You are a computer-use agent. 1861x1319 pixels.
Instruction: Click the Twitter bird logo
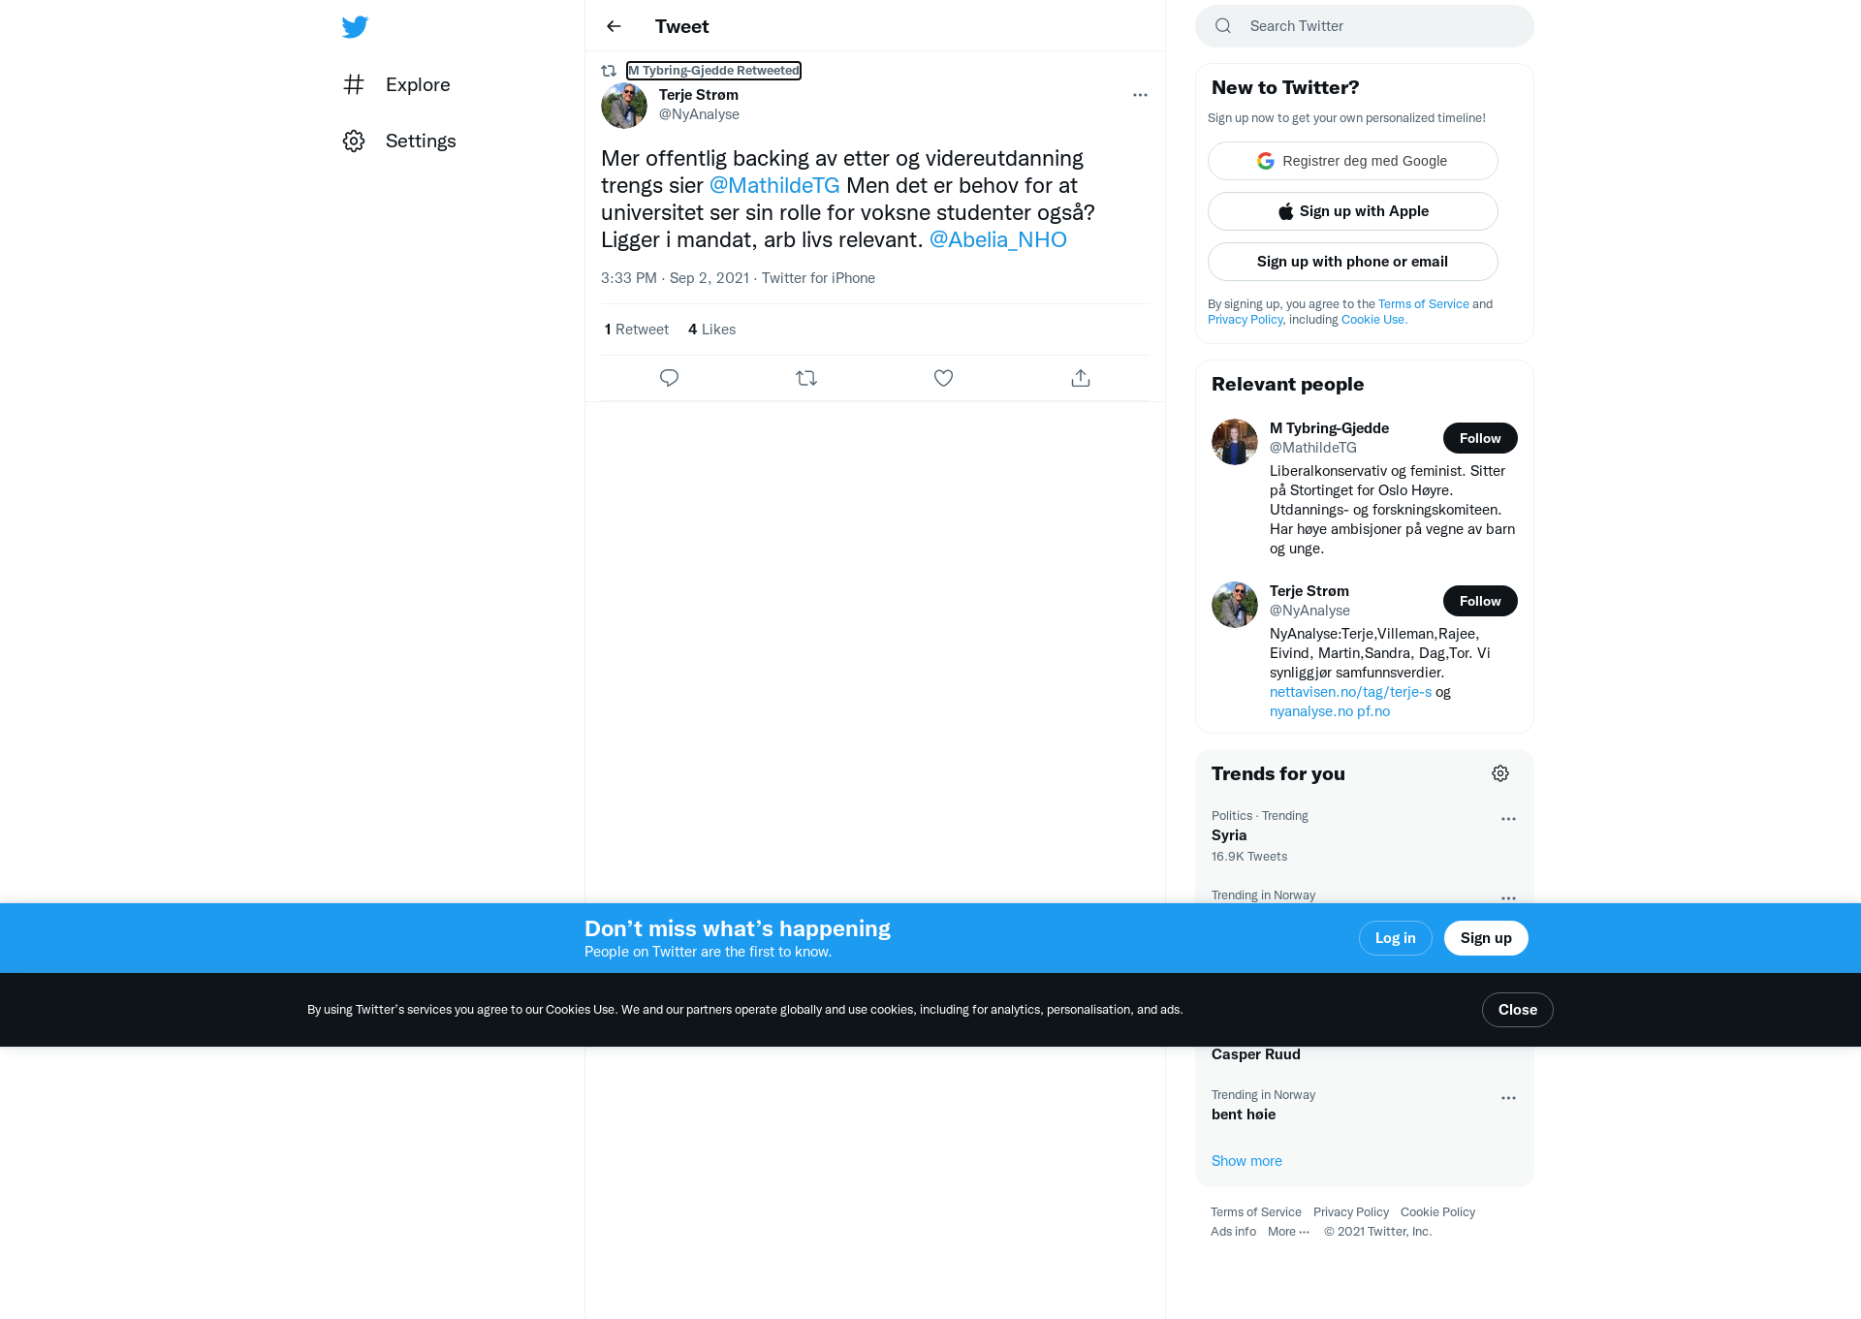pos(355,26)
